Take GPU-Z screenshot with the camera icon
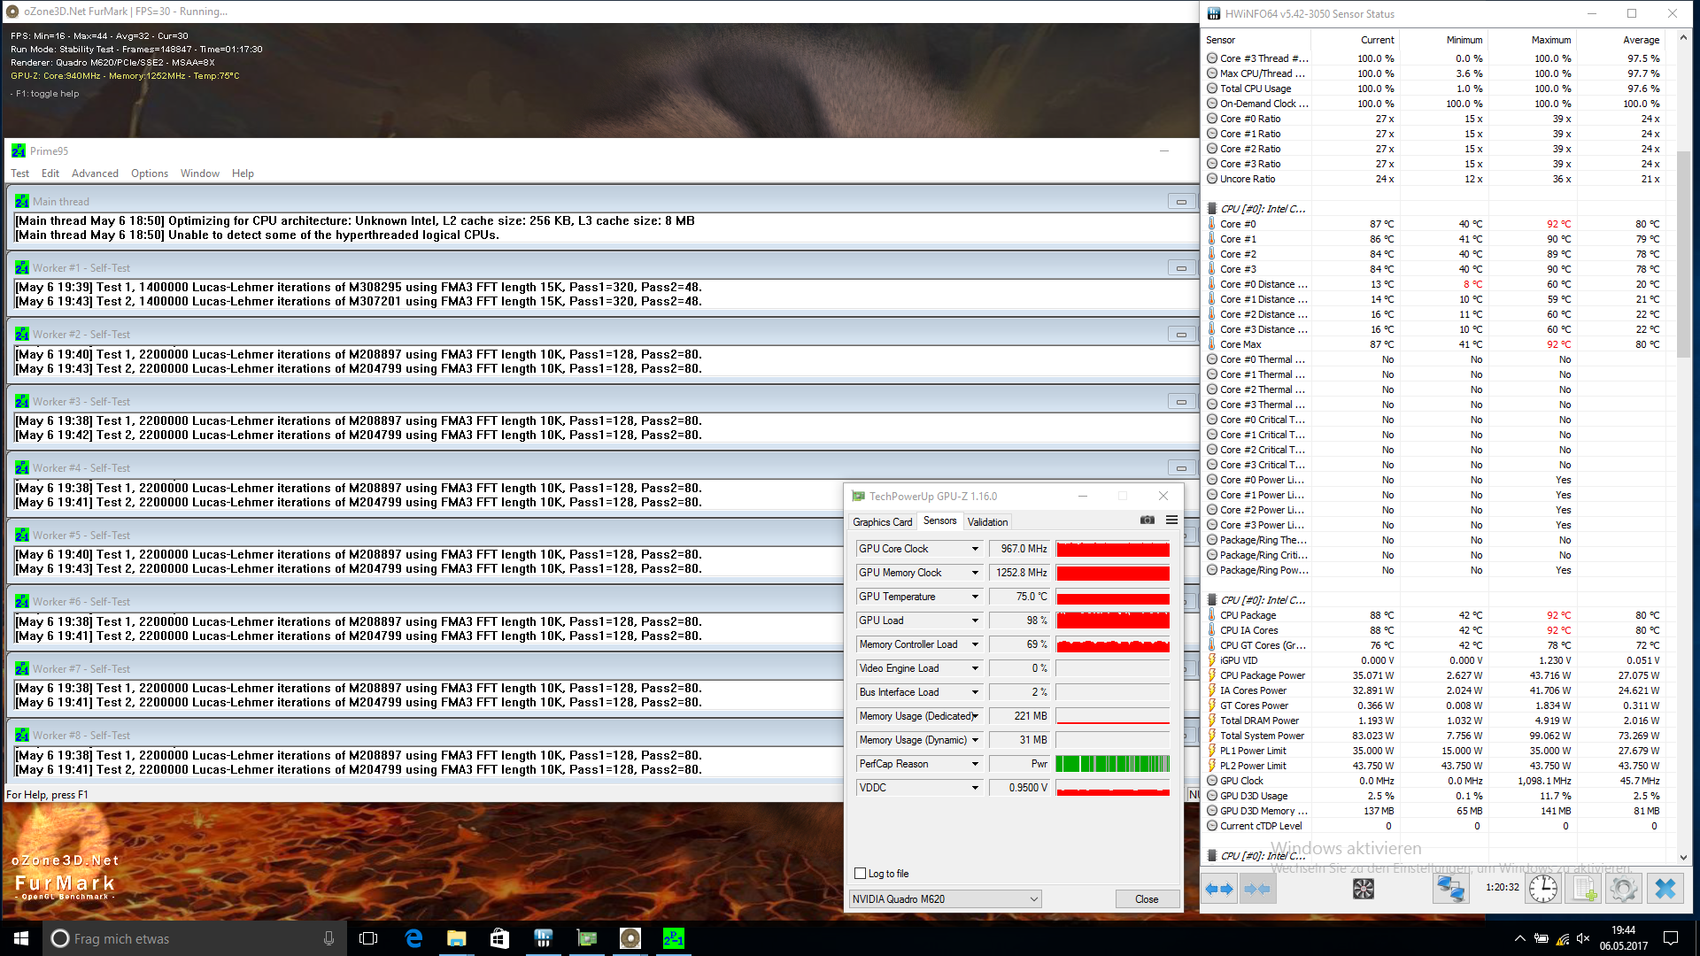Image resolution: width=1700 pixels, height=956 pixels. [1147, 520]
